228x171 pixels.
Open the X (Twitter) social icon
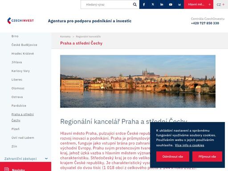[153, 4]
